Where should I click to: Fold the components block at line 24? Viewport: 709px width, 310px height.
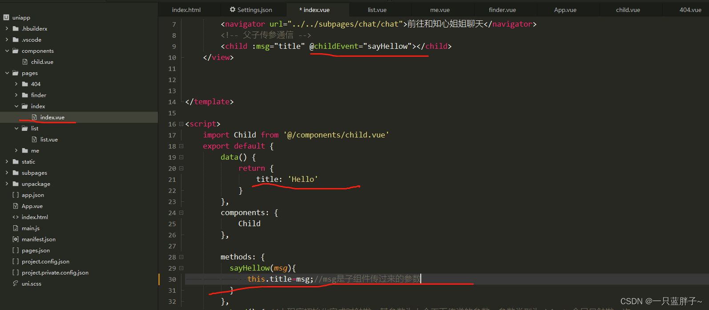181,213
